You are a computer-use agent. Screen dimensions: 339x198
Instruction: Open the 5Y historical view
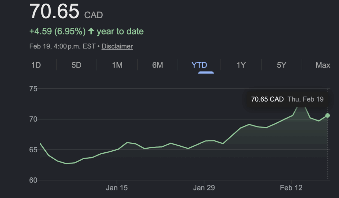point(281,65)
